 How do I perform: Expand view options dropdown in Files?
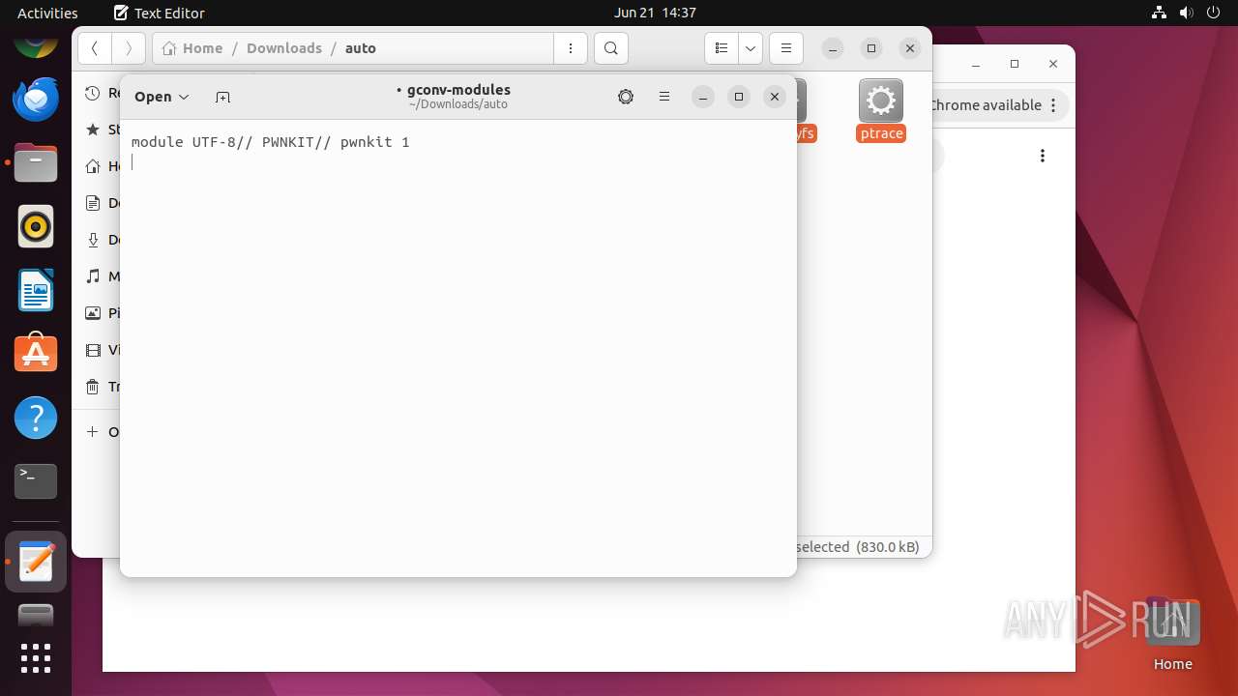[751, 48]
